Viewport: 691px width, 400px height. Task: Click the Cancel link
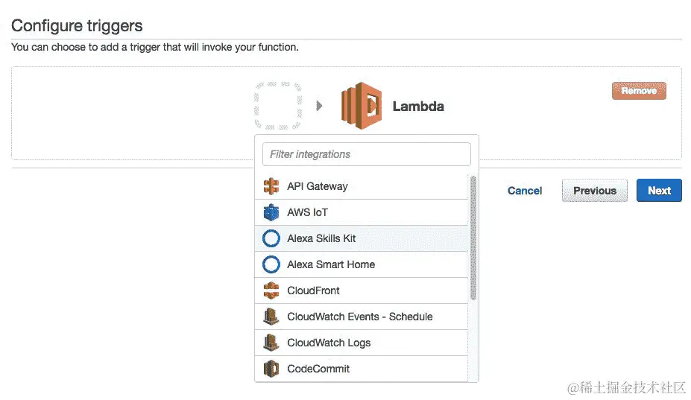point(525,191)
